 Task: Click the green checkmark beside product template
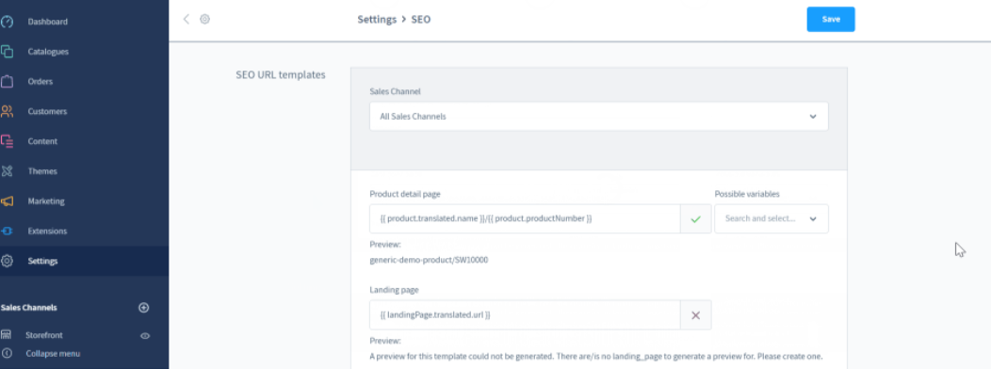click(696, 218)
